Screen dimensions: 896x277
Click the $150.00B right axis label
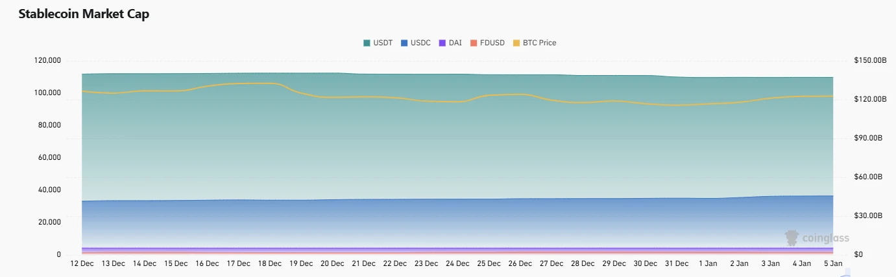click(x=870, y=60)
